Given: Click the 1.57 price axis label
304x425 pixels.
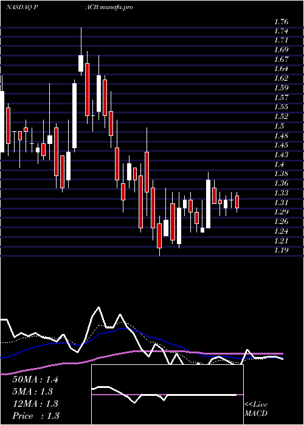Looking at the screenshot, I should point(281,98).
